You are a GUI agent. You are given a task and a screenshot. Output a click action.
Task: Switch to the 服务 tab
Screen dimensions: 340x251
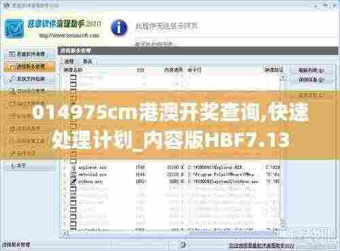(88, 61)
